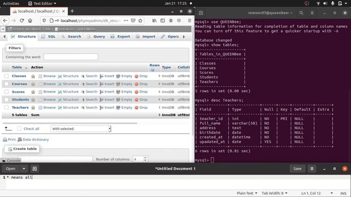
Task: Click Print link
Action: coord(9,140)
